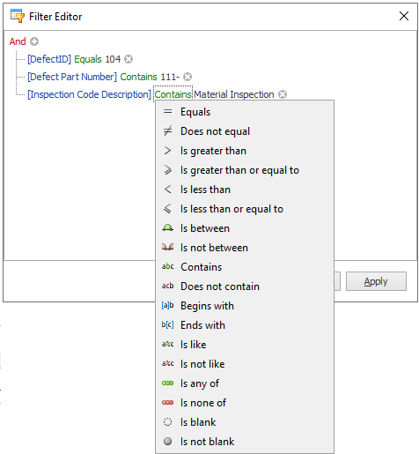Choose Is less than operator

245,190
